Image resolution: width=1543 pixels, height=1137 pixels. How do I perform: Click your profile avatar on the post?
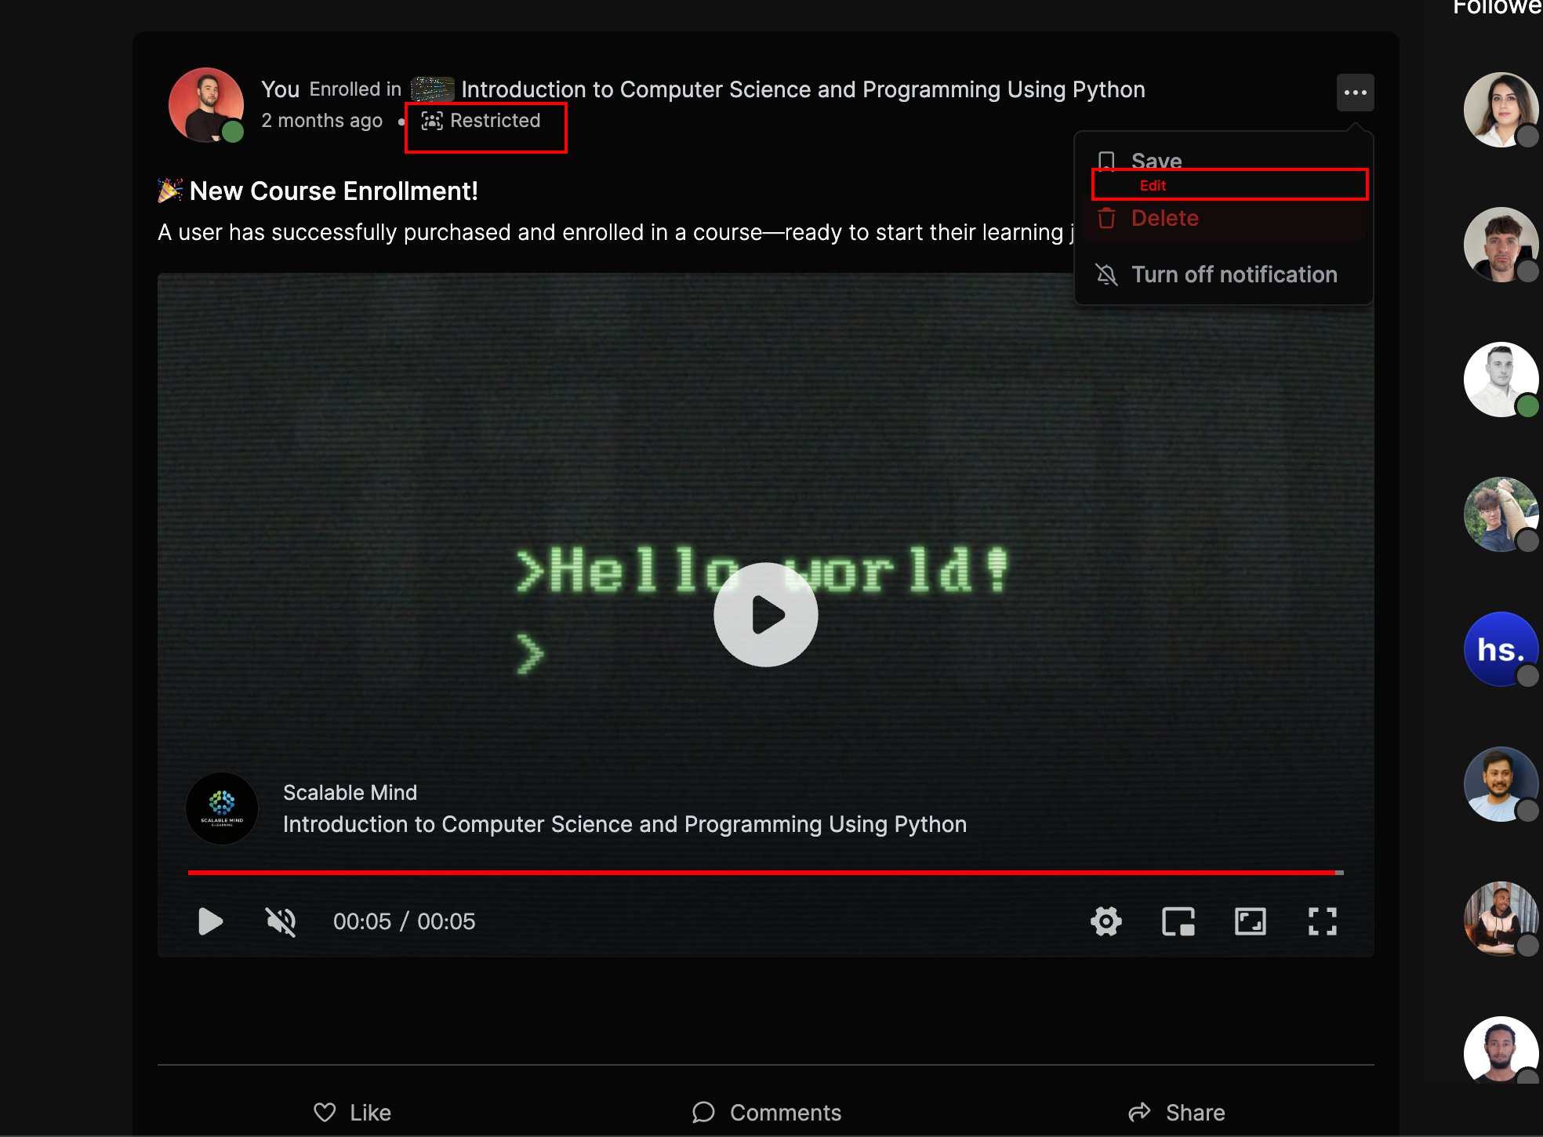206,104
